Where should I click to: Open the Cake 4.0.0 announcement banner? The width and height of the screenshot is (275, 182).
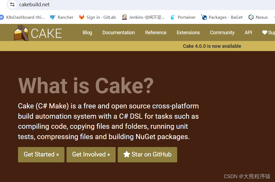[212, 46]
